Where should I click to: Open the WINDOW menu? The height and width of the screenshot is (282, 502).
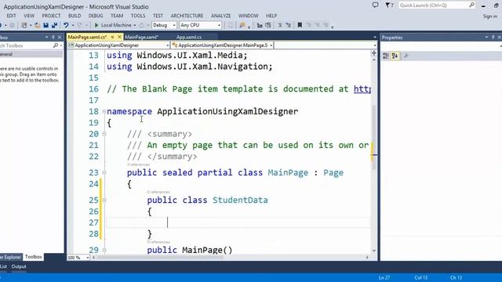[249, 16]
